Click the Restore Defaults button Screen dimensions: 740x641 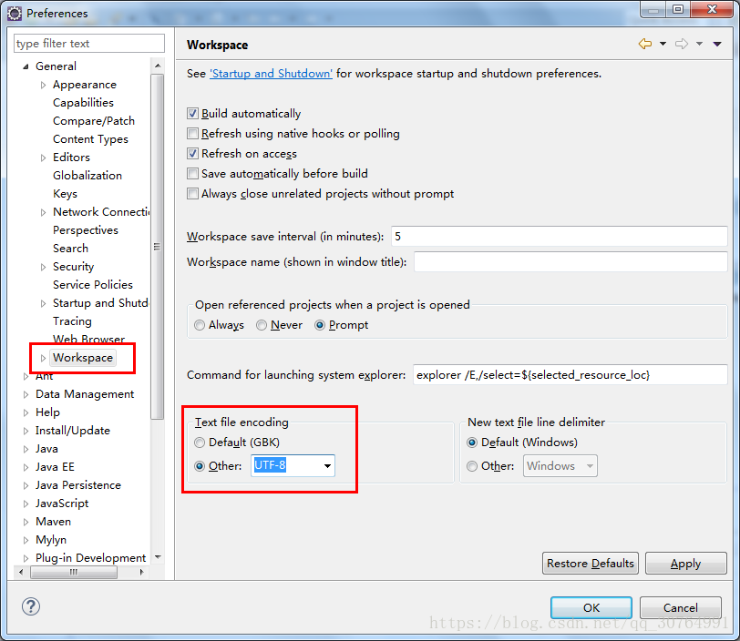point(590,564)
